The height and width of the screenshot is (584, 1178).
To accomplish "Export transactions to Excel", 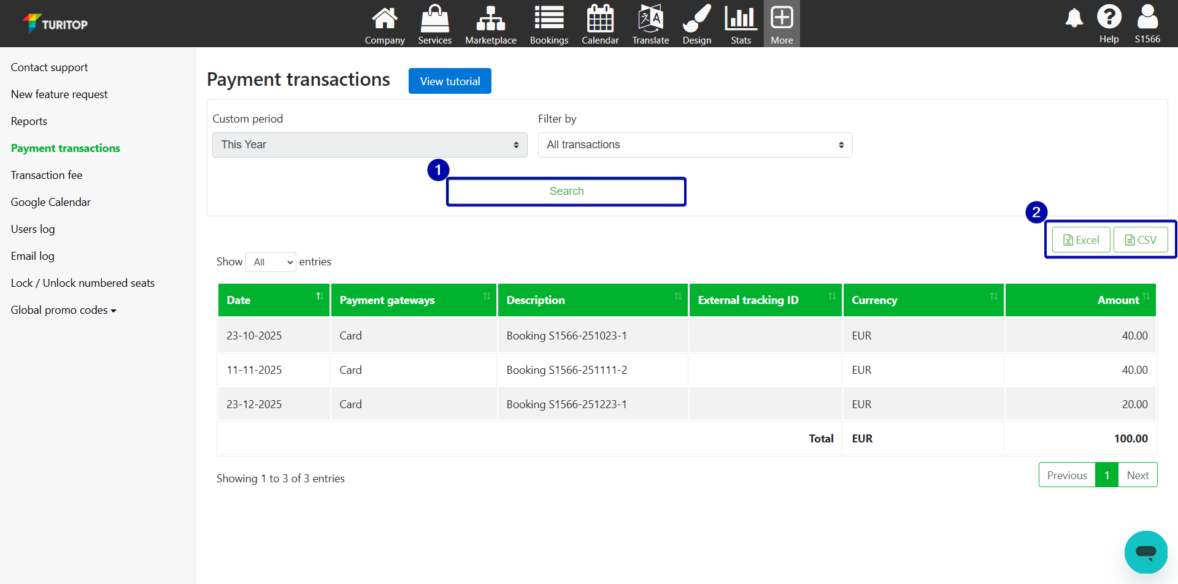I will point(1080,240).
